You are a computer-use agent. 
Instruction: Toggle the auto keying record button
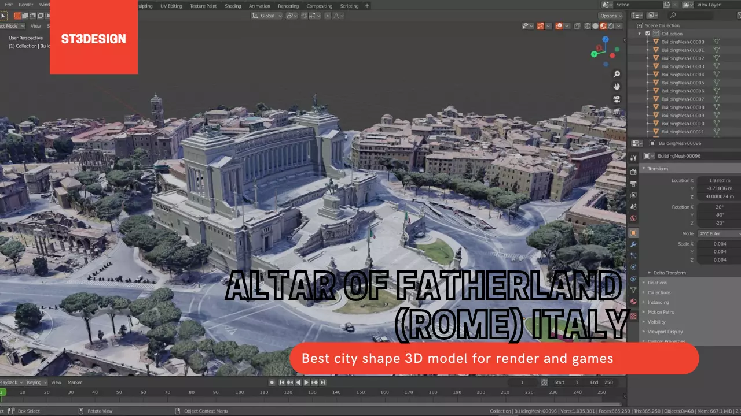(x=272, y=382)
